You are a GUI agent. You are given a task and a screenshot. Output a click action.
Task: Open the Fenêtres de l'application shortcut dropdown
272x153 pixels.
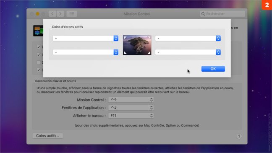(x=131, y=108)
